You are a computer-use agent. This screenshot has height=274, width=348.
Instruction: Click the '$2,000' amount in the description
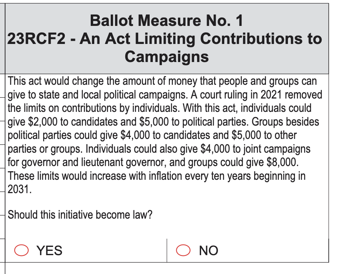(42, 122)
